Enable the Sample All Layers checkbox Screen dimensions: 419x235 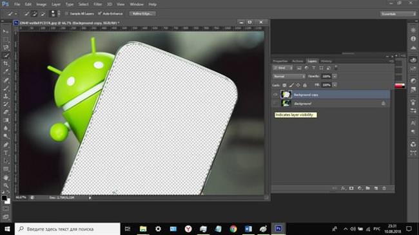67,14
